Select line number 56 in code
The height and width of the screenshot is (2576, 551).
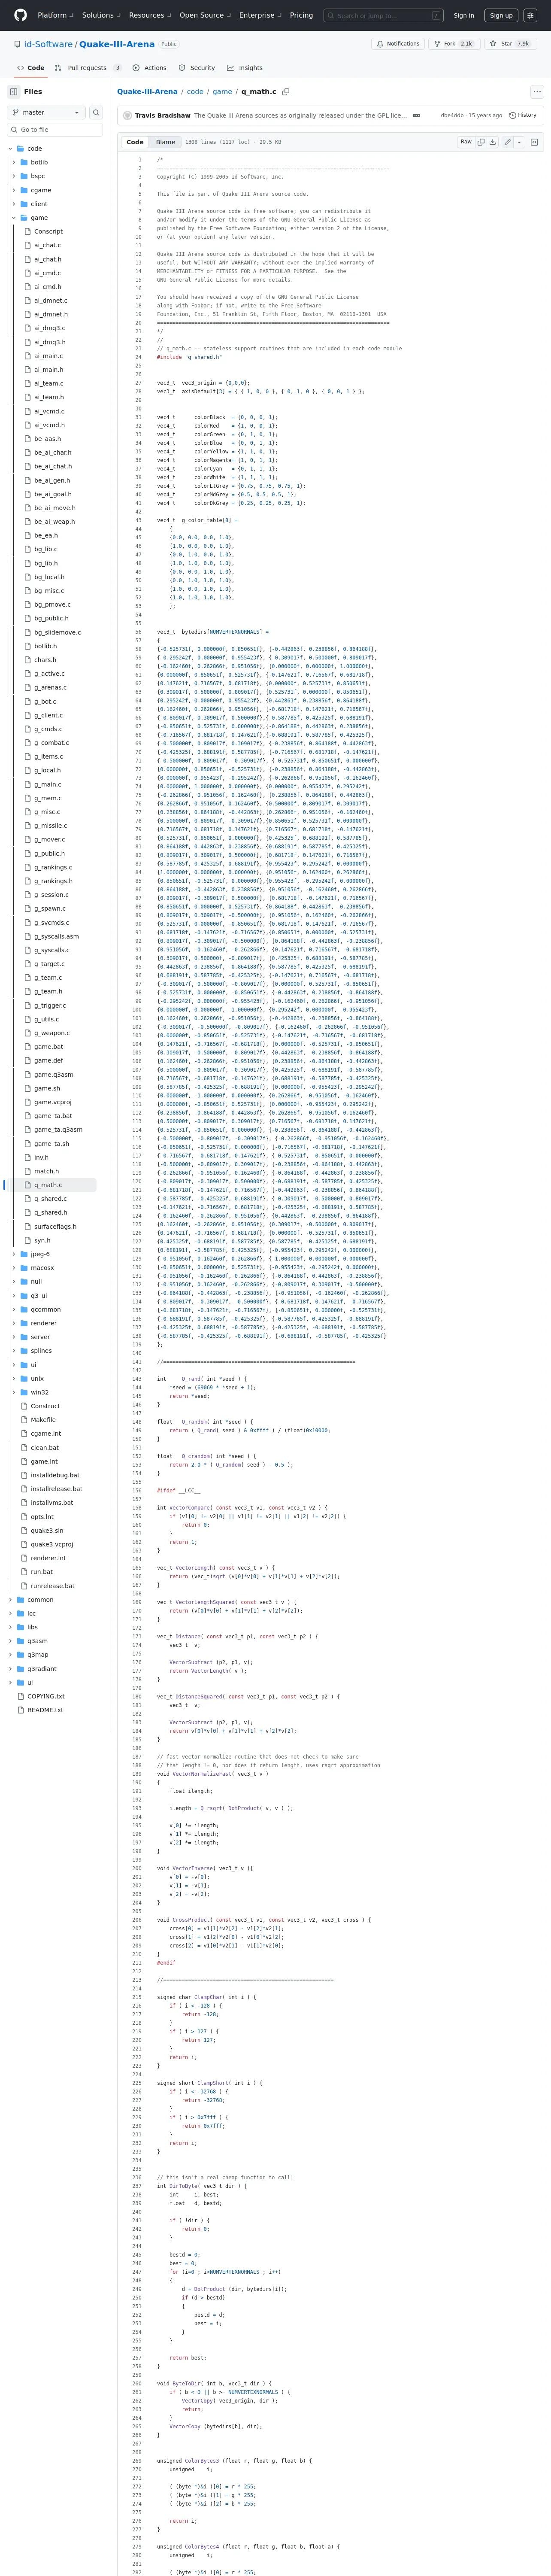(139, 632)
